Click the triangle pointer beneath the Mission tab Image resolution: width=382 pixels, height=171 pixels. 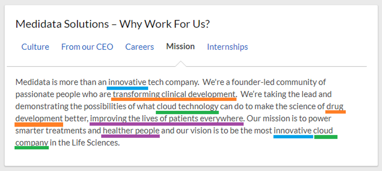point(180,64)
